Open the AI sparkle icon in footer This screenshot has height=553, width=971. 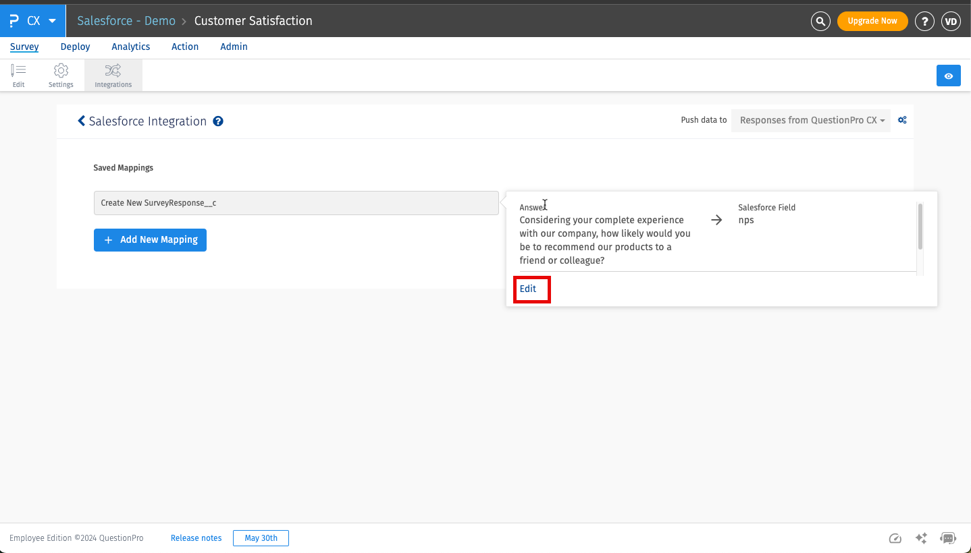(x=921, y=538)
